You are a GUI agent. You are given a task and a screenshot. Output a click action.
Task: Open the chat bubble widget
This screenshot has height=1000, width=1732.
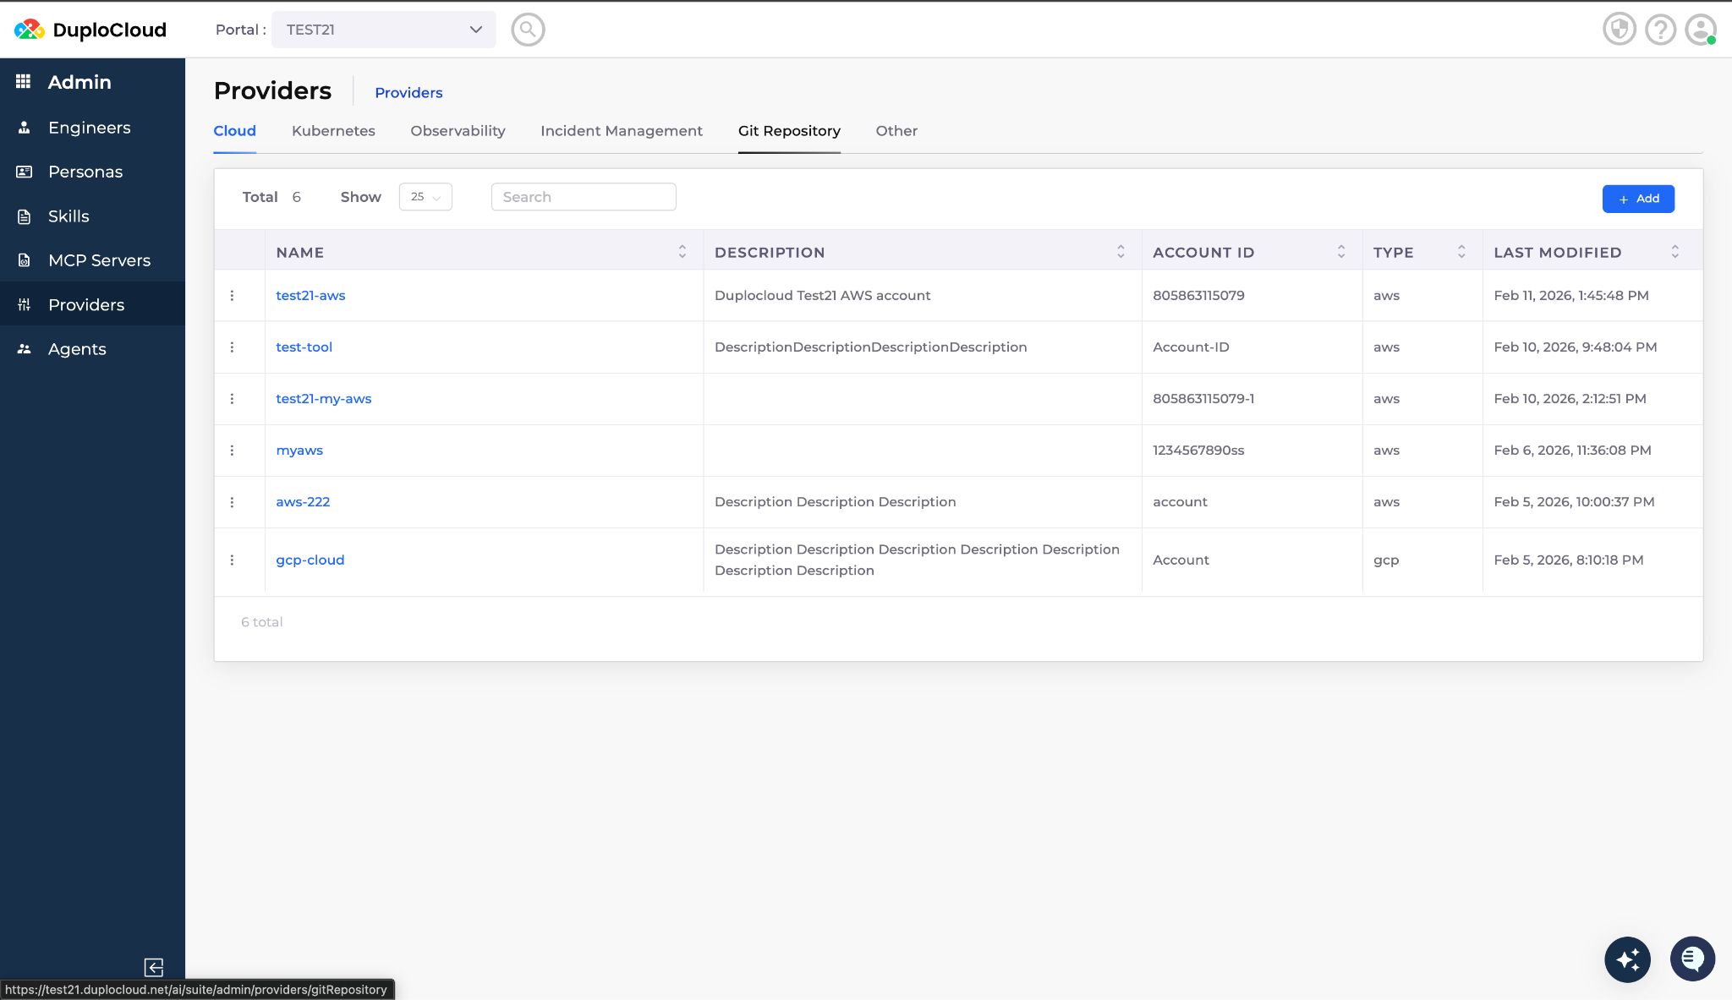coord(1692,959)
